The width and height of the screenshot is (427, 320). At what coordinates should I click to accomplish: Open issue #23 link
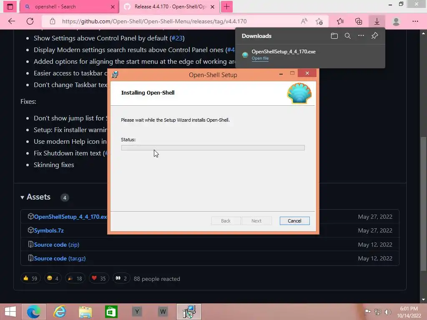tap(177, 38)
